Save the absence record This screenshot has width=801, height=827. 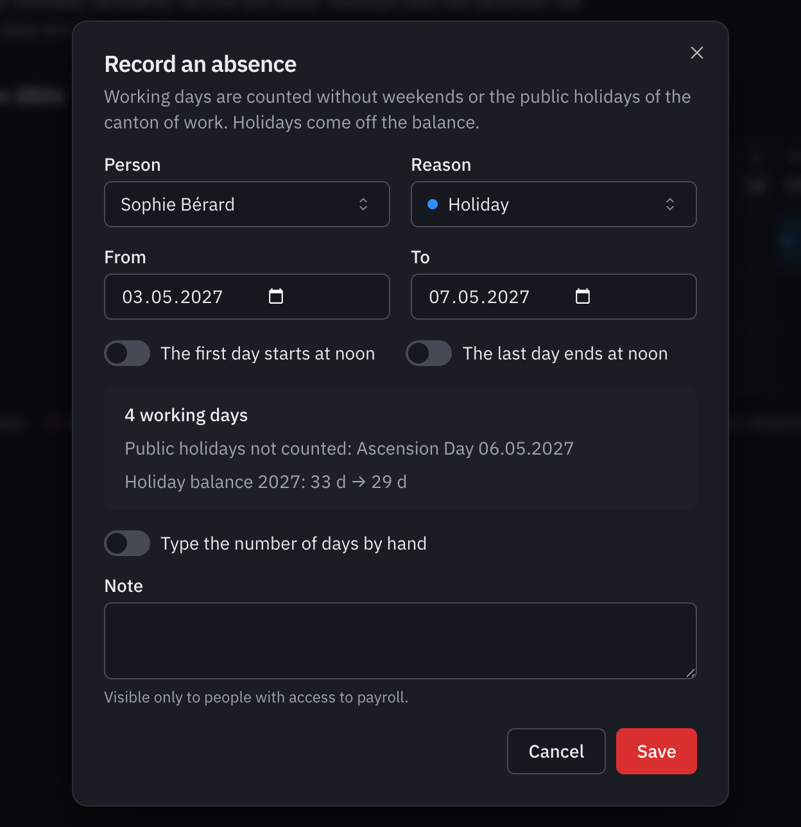click(657, 751)
